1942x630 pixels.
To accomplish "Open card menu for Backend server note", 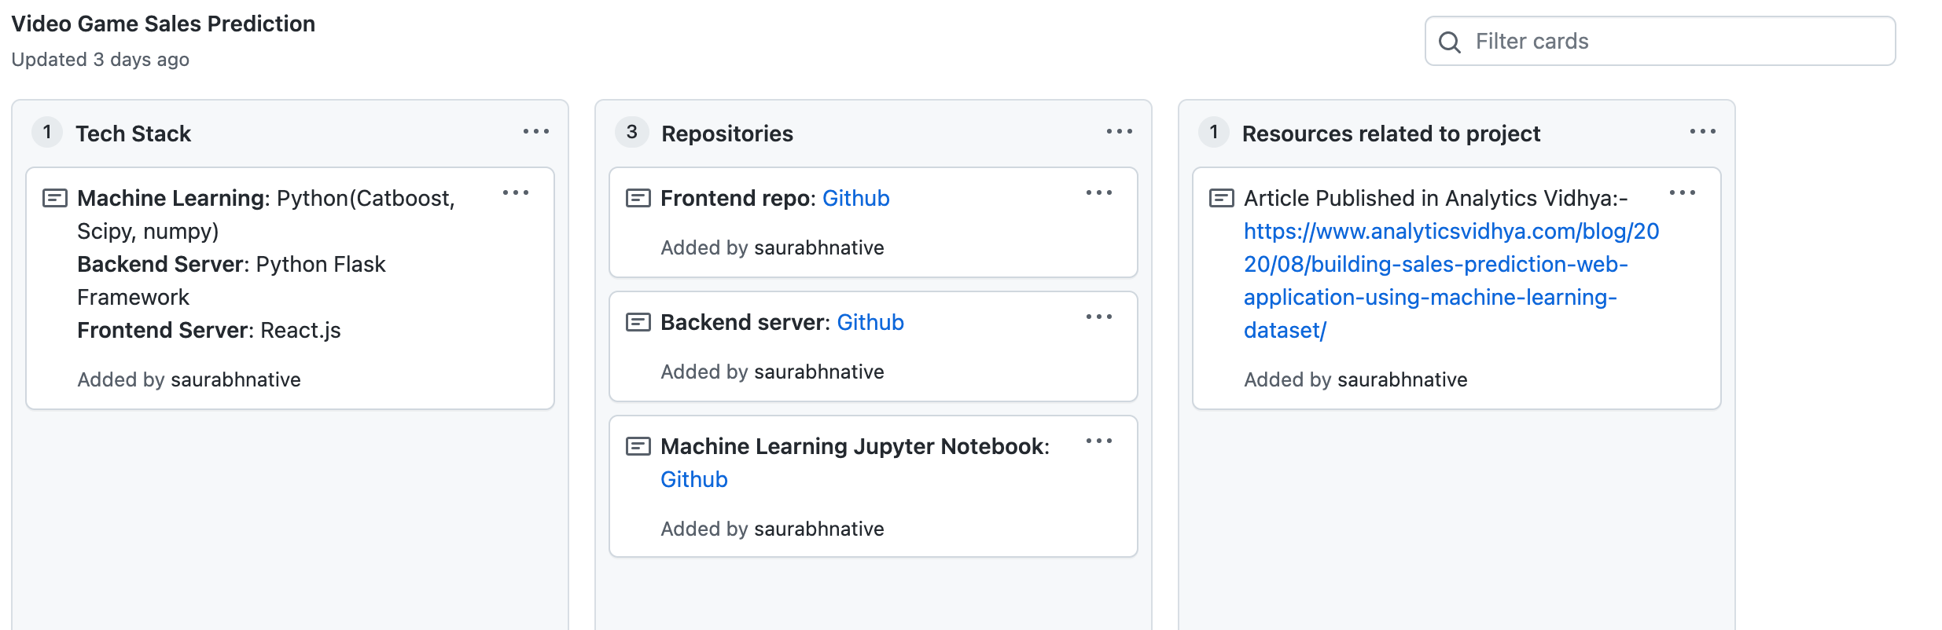I will (1099, 317).
